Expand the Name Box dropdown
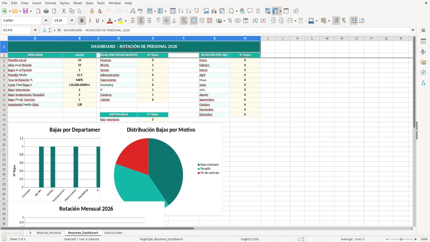430x242 pixels. [x=35, y=30]
